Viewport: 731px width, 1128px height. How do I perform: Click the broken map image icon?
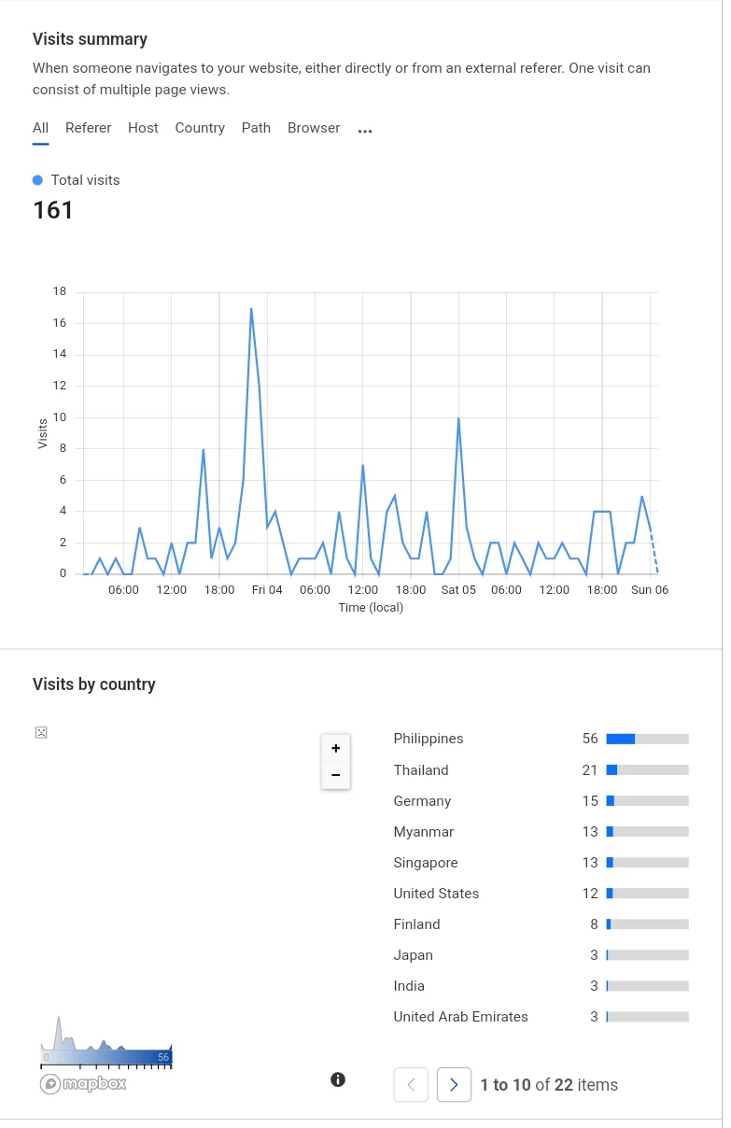click(41, 732)
